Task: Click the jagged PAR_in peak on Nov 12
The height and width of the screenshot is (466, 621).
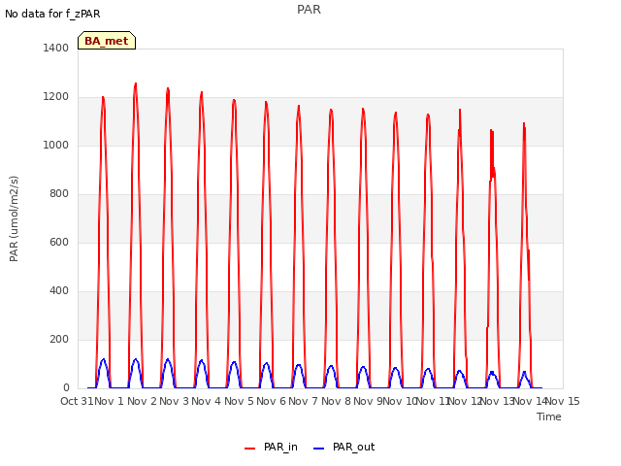Action: click(x=492, y=131)
